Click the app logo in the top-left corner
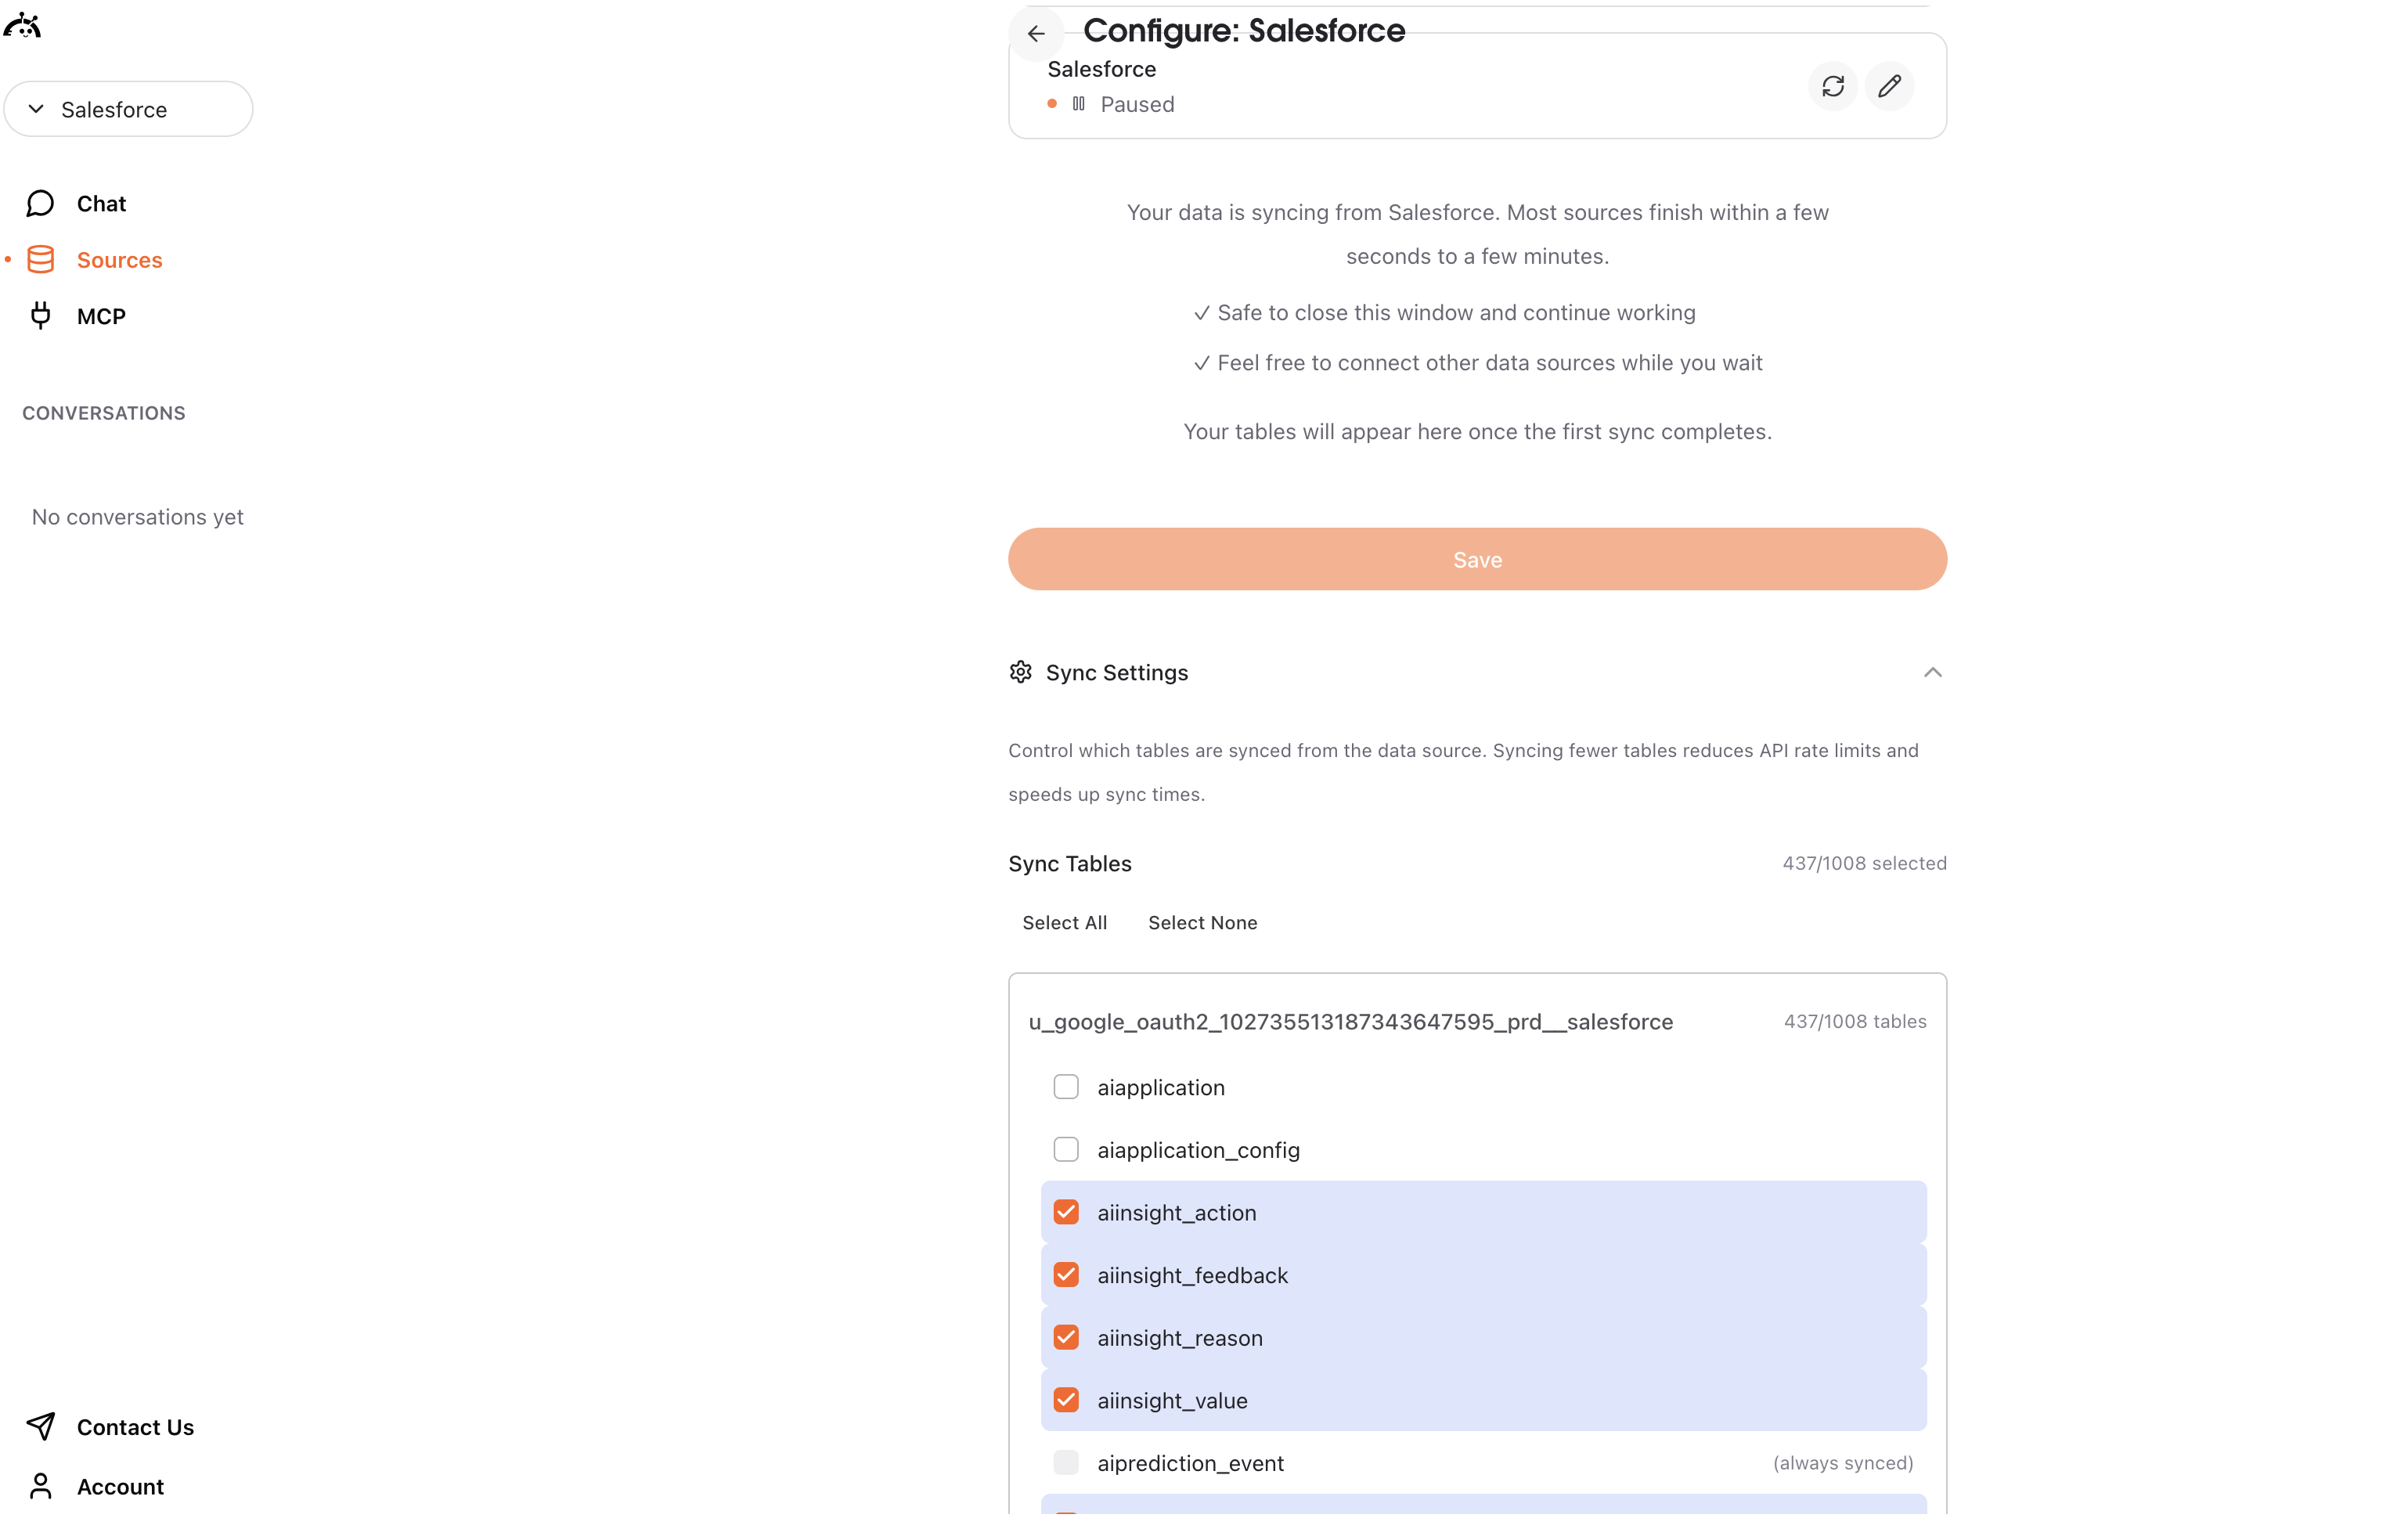 point(22,25)
